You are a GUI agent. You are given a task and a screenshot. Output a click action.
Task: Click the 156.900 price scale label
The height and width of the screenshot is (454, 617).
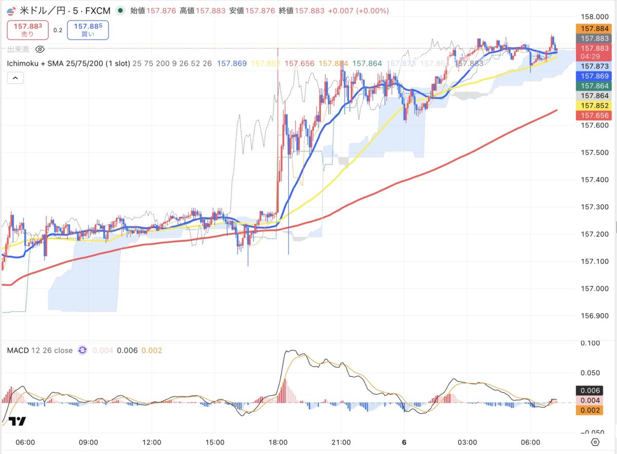(x=595, y=316)
